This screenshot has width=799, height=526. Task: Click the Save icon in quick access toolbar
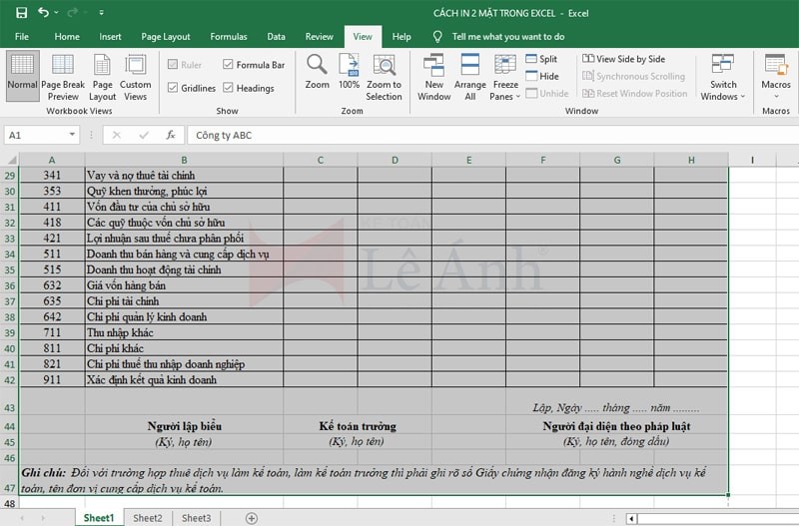pyautogui.click(x=21, y=13)
